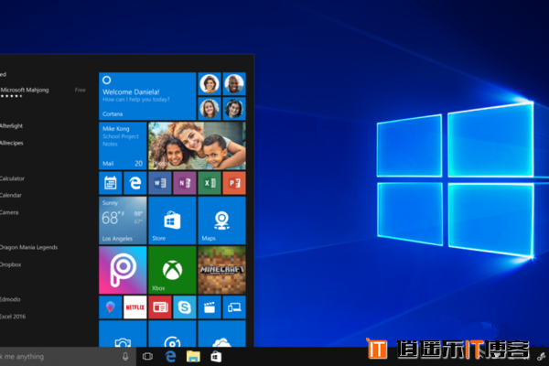Open the Netflix tile
This screenshot has width=549, height=366.
pyautogui.click(x=135, y=307)
